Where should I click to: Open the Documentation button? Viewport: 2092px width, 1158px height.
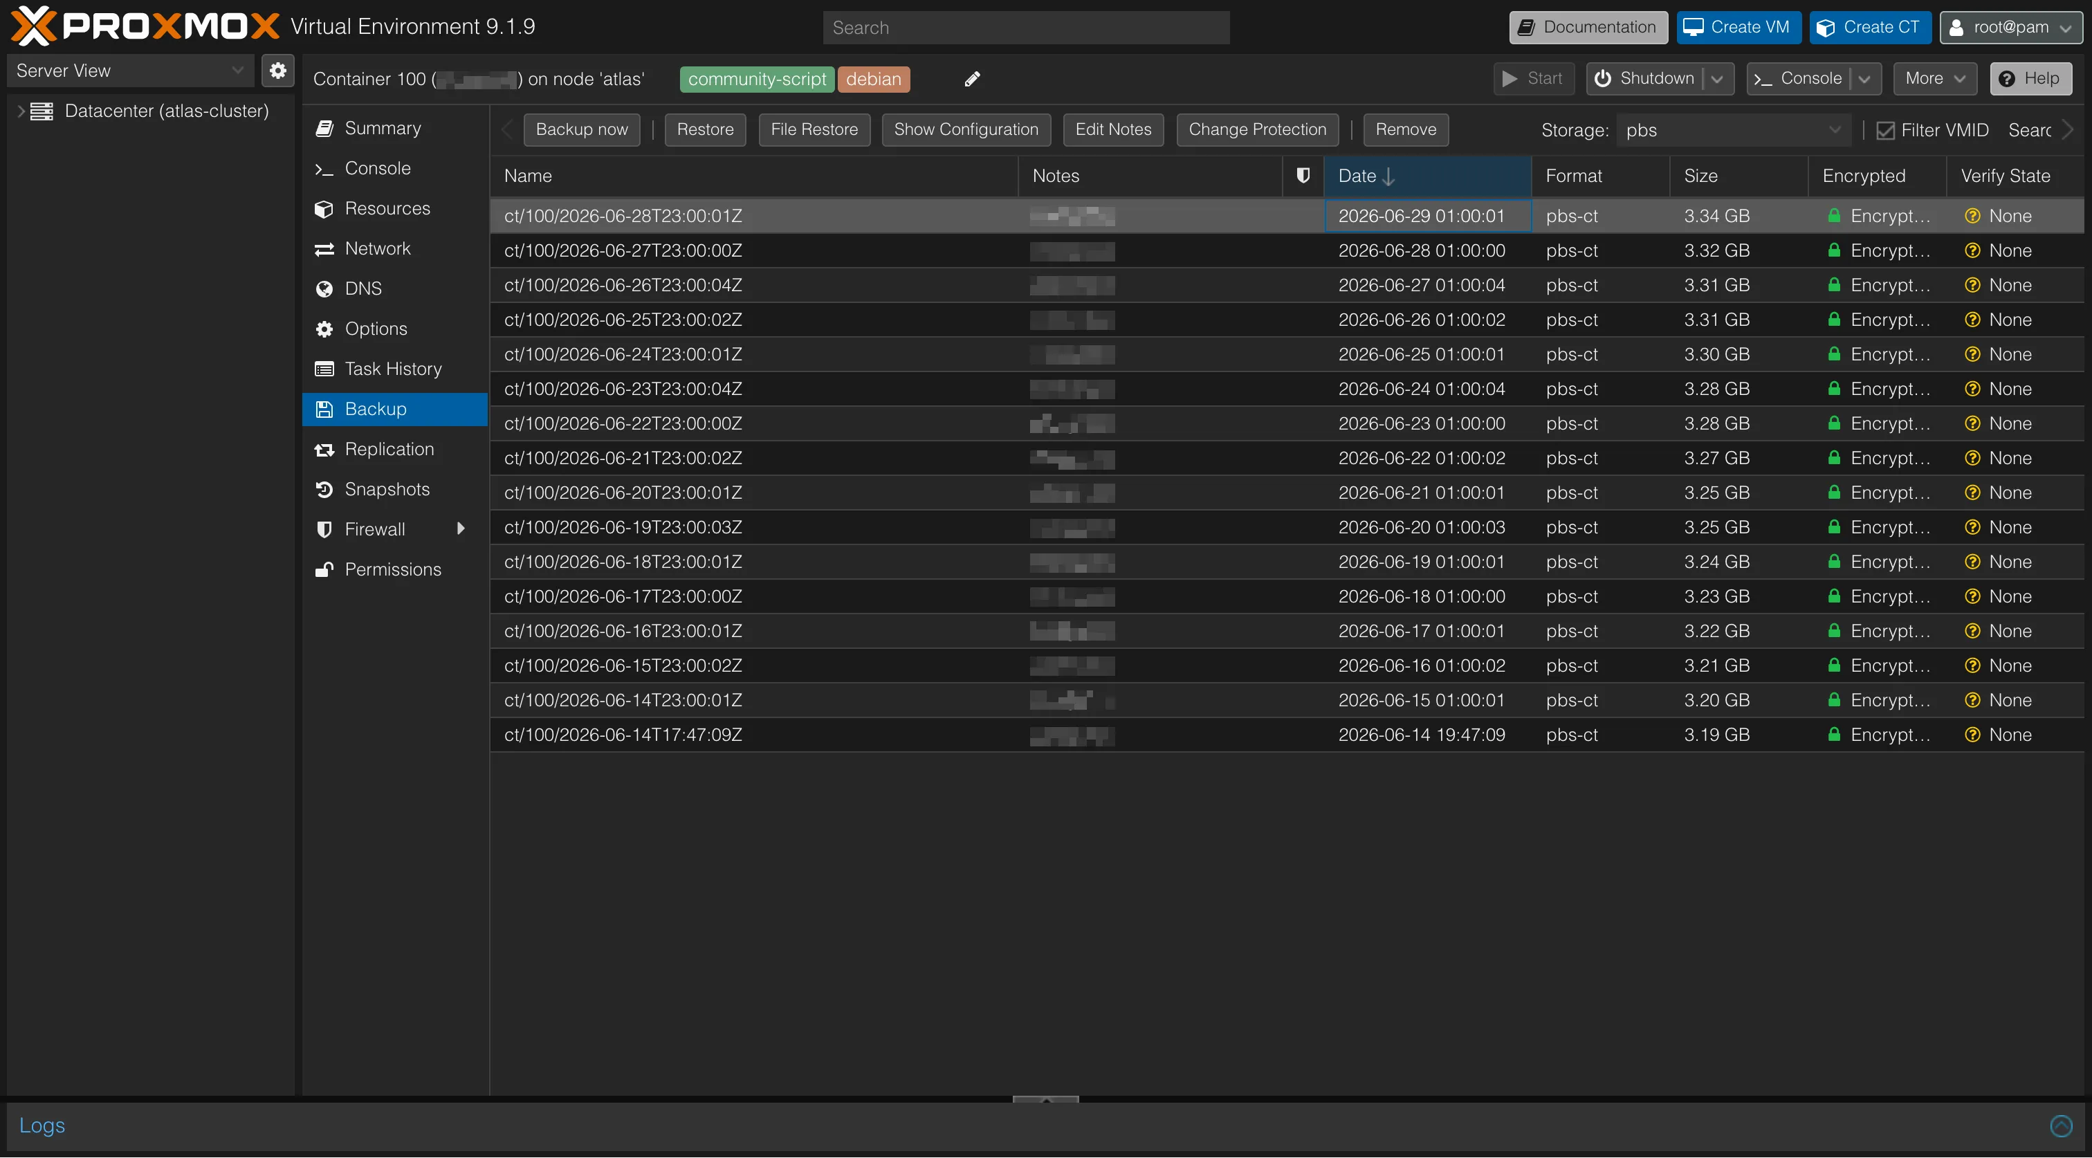(x=1588, y=28)
